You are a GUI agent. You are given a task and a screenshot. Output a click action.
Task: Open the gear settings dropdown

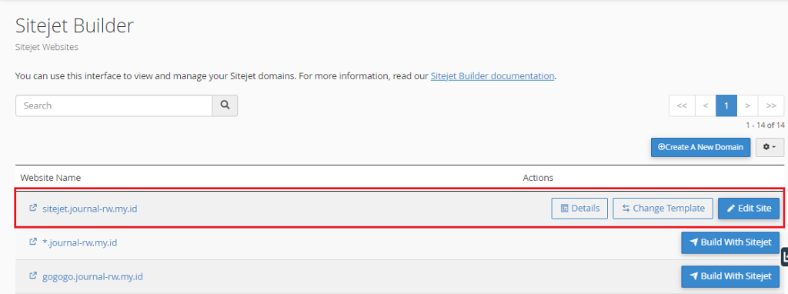(770, 147)
